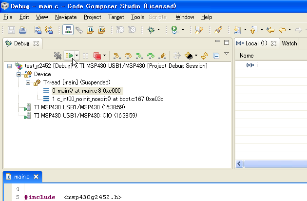Click the red Terminate button
307x201 pixels.
(97, 56)
